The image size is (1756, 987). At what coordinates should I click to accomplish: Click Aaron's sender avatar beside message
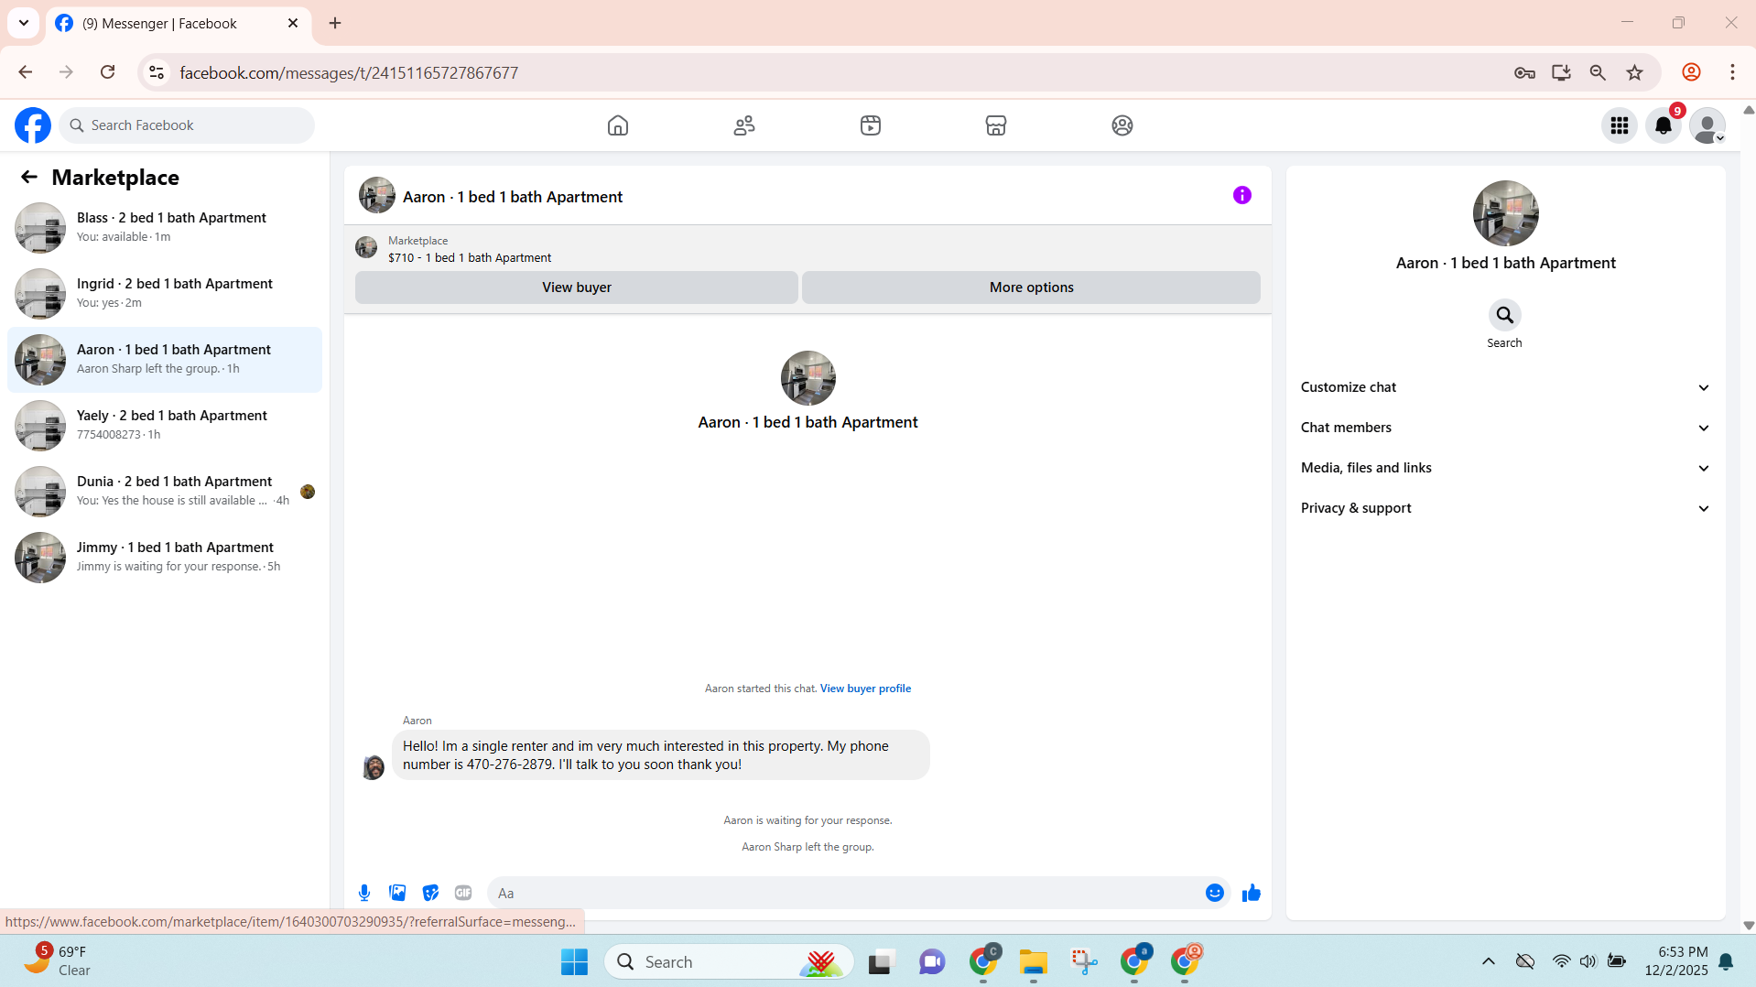tap(374, 767)
